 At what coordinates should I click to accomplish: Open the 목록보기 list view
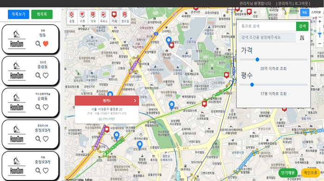[19, 14]
